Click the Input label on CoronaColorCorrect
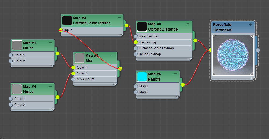 click(x=68, y=30)
